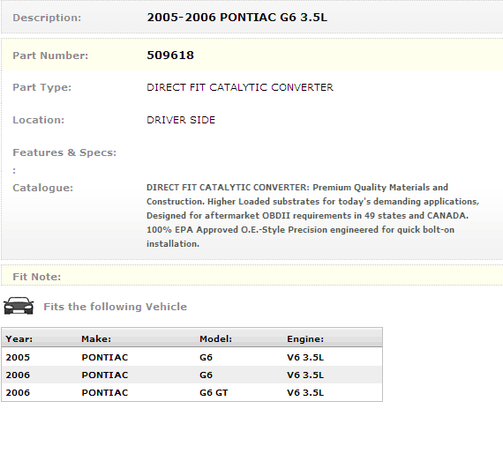Click the Make: column header
Viewport: 503px width, 468px height.
[96, 339]
